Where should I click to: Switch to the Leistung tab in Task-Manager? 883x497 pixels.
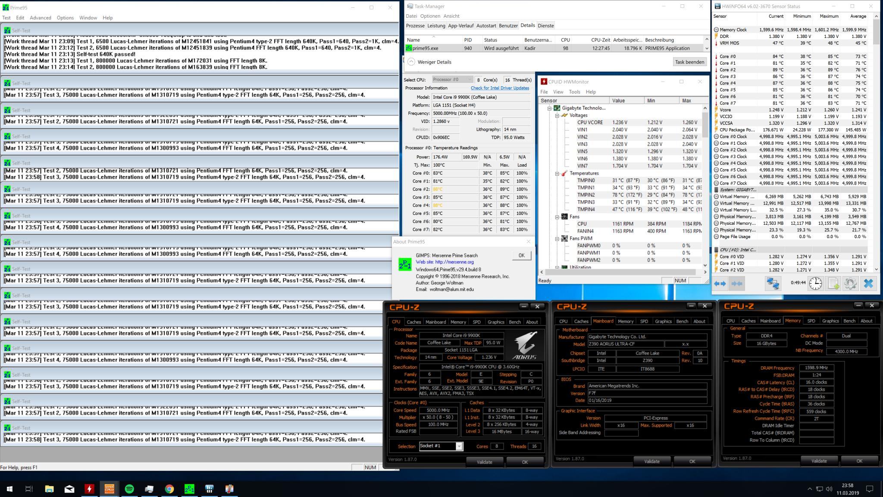pos(436,26)
